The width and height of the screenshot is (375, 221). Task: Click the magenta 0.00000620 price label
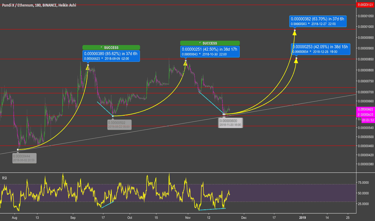tap(365, 115)
